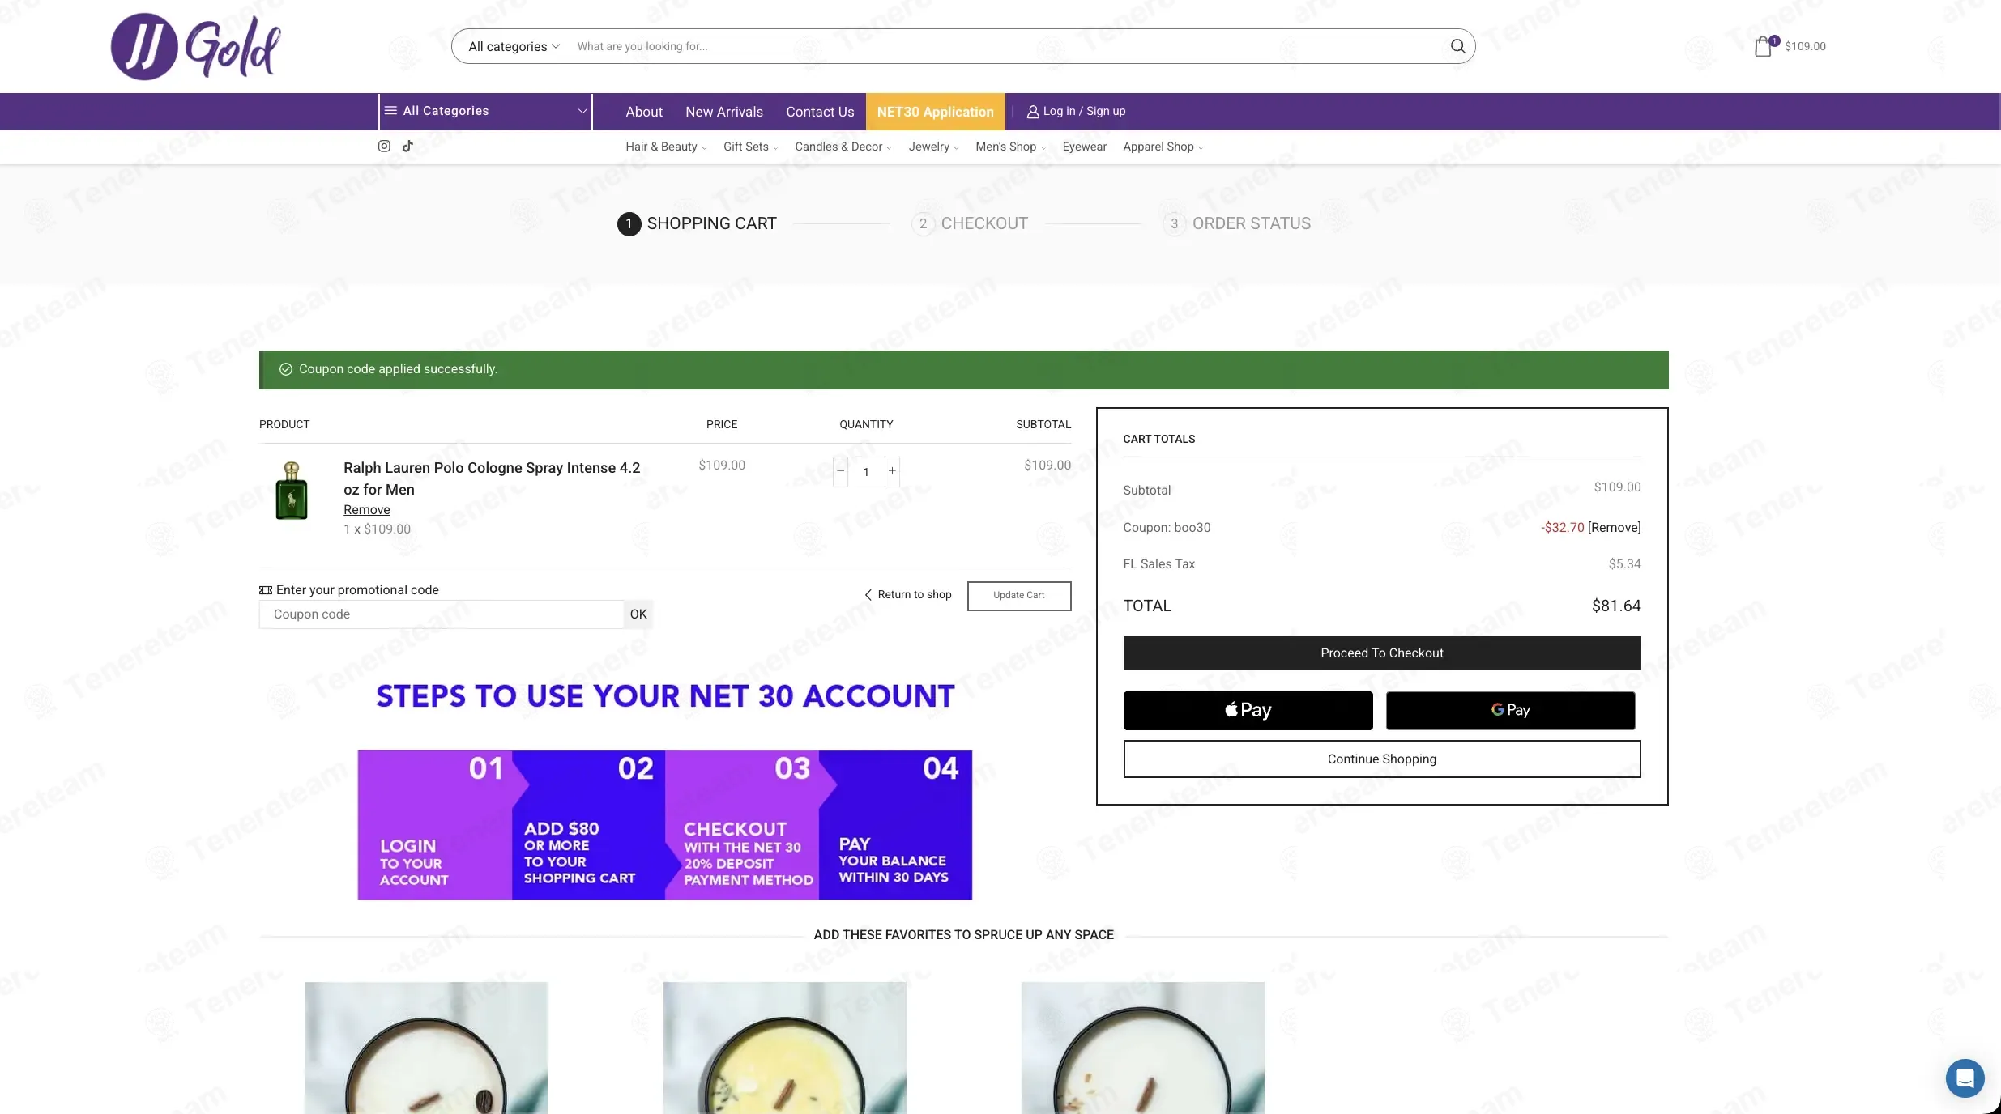Open the NET30 Application tab

point(935,112)
